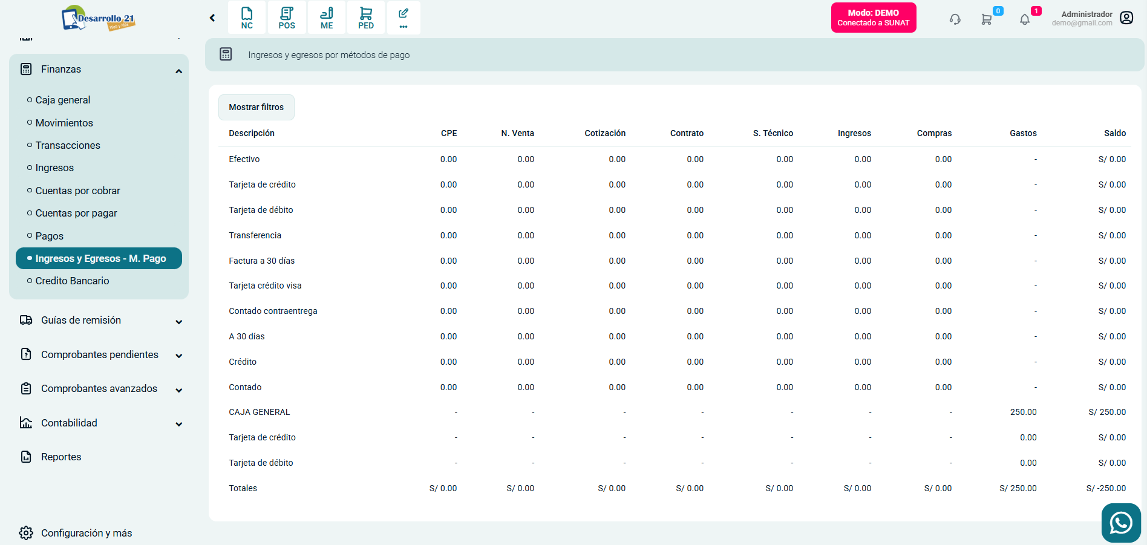Open Configuración y más settings
This screenshot has height=545, width=1147.
point(86,533)
